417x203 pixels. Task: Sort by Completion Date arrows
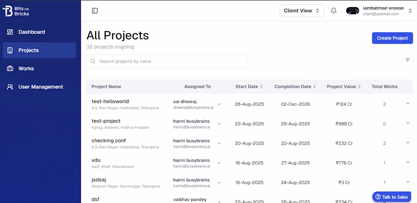(x=315, y=87)
